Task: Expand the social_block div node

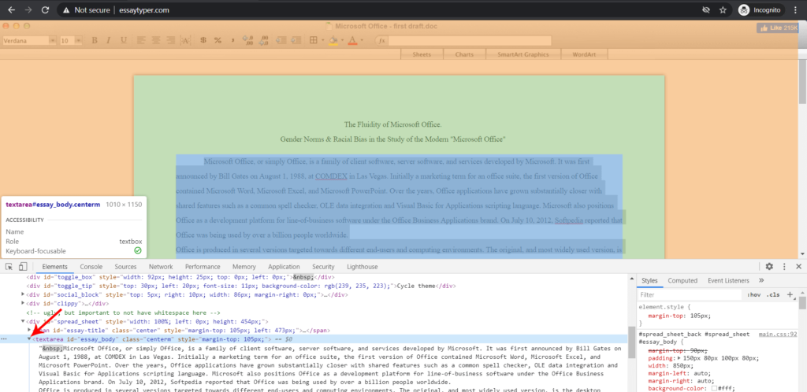Action: (23, 294)
